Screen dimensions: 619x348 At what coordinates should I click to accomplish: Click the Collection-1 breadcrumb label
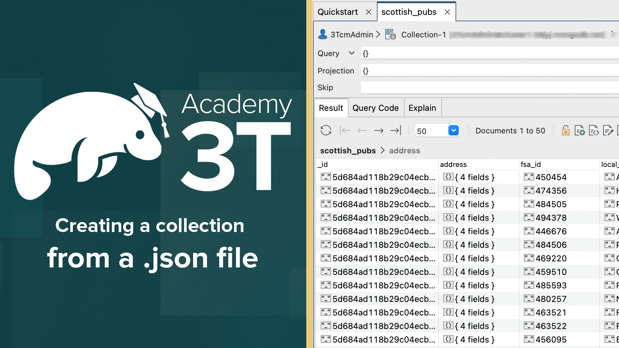[423, 34]
